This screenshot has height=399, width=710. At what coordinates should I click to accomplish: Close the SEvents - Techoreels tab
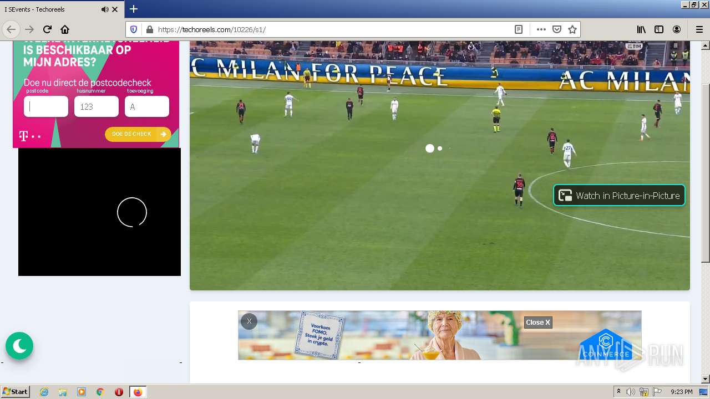[x=115, y=9]
